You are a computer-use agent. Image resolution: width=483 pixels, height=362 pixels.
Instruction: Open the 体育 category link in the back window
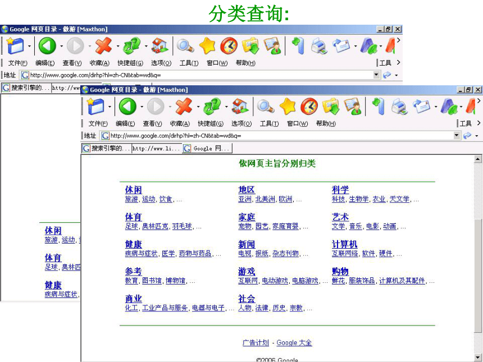point(53,258)
